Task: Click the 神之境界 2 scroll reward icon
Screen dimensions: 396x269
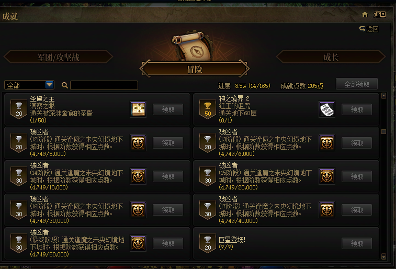Action: pyautogui.click(x=327, y=109)
